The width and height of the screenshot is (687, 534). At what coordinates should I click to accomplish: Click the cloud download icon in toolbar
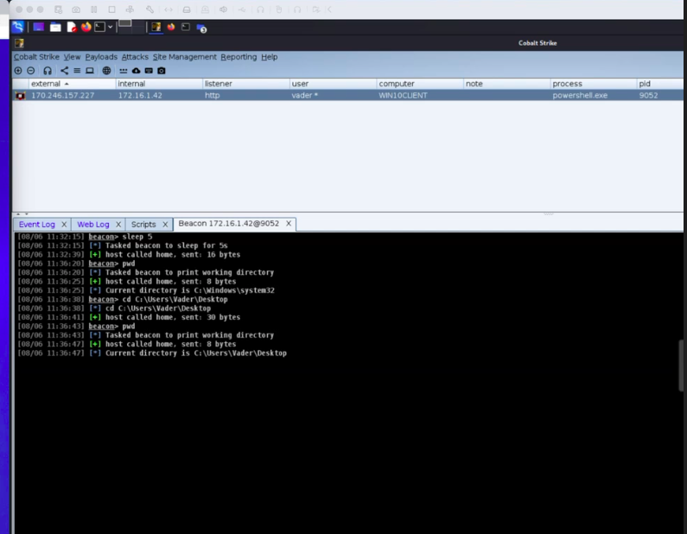[x=136, y=70]
